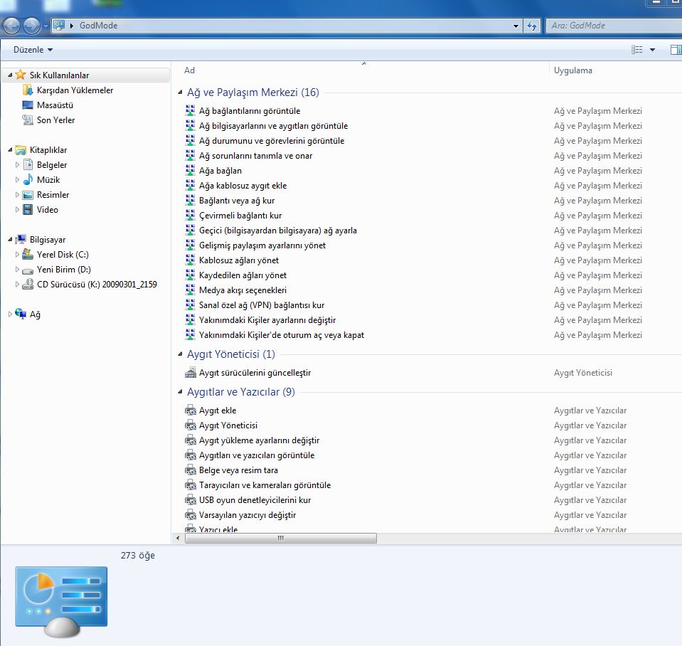Click the Back navigation arrow button
This screenshot has height=646, width=682.
(12, 26)
